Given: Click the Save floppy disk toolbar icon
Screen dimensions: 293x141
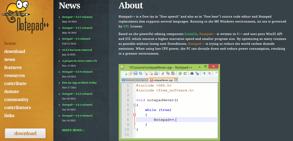Looking at the screenshot, I should [135, 73].
